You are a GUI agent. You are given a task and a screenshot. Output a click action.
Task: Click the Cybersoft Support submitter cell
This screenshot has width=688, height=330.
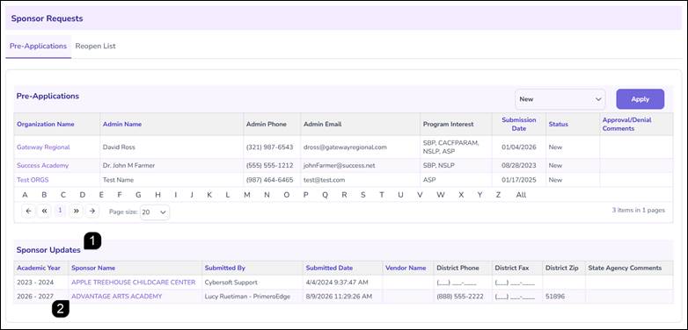(x=231, y=283)
